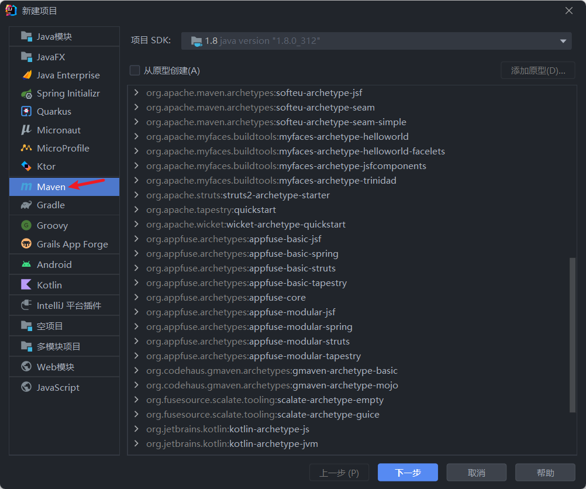Screen dimensions: 586x489
Task: Go back with 上一步 (P) button
Action: 339,473
